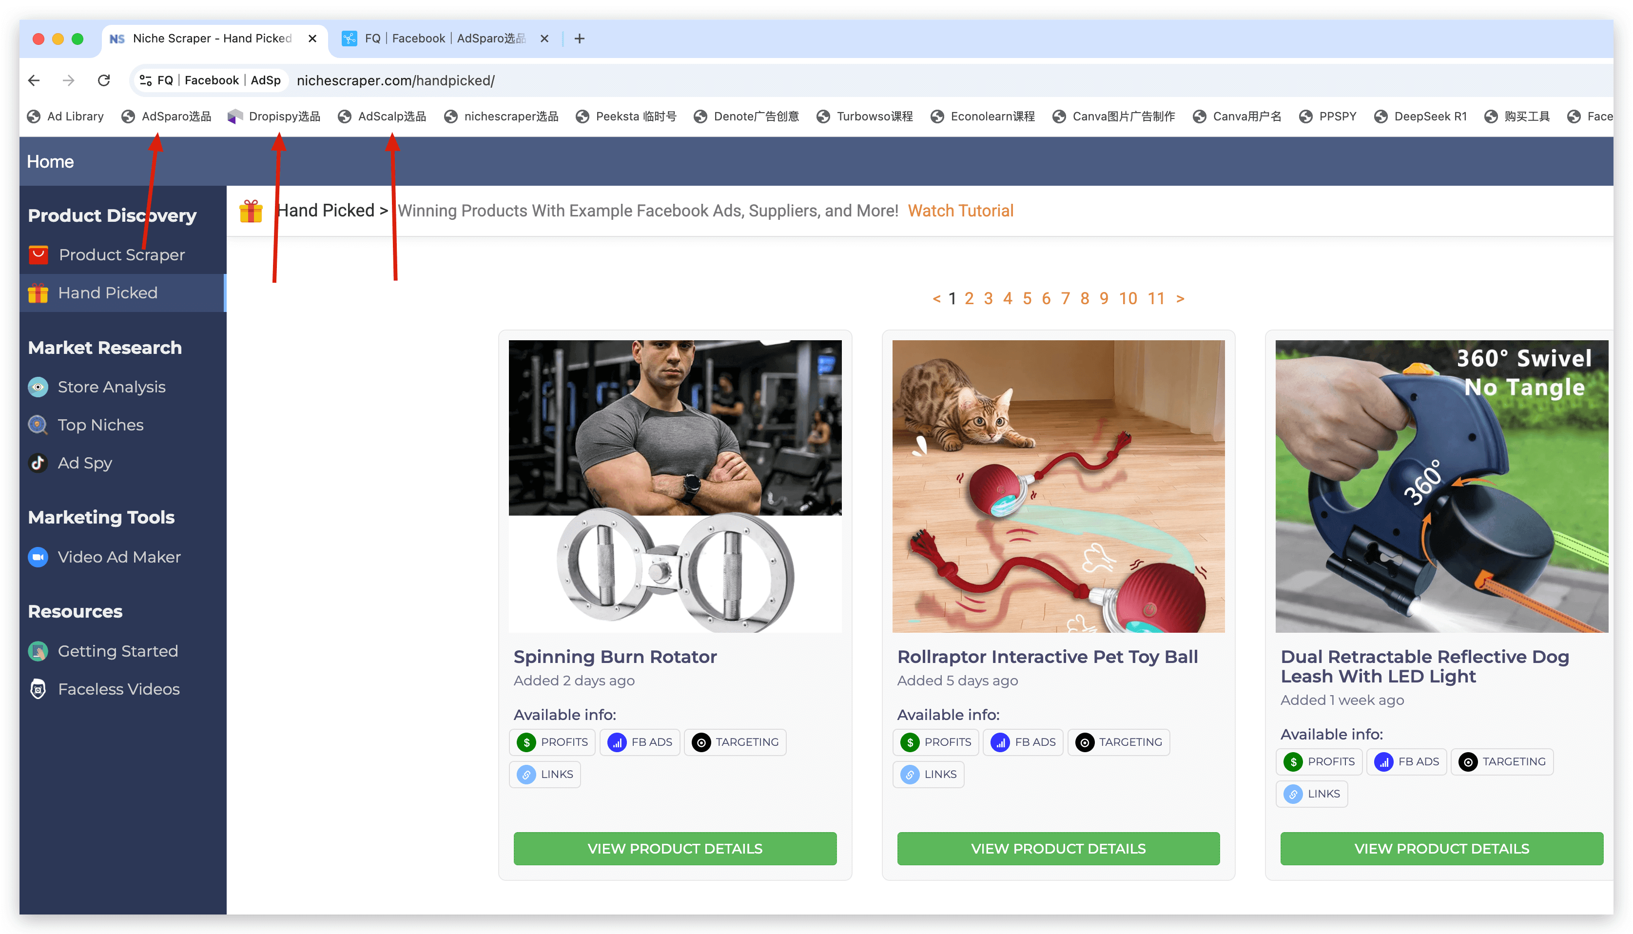Go to the previous results page arrow
The height and width of the screenshot is (934, 1633).
pos(936,298)
